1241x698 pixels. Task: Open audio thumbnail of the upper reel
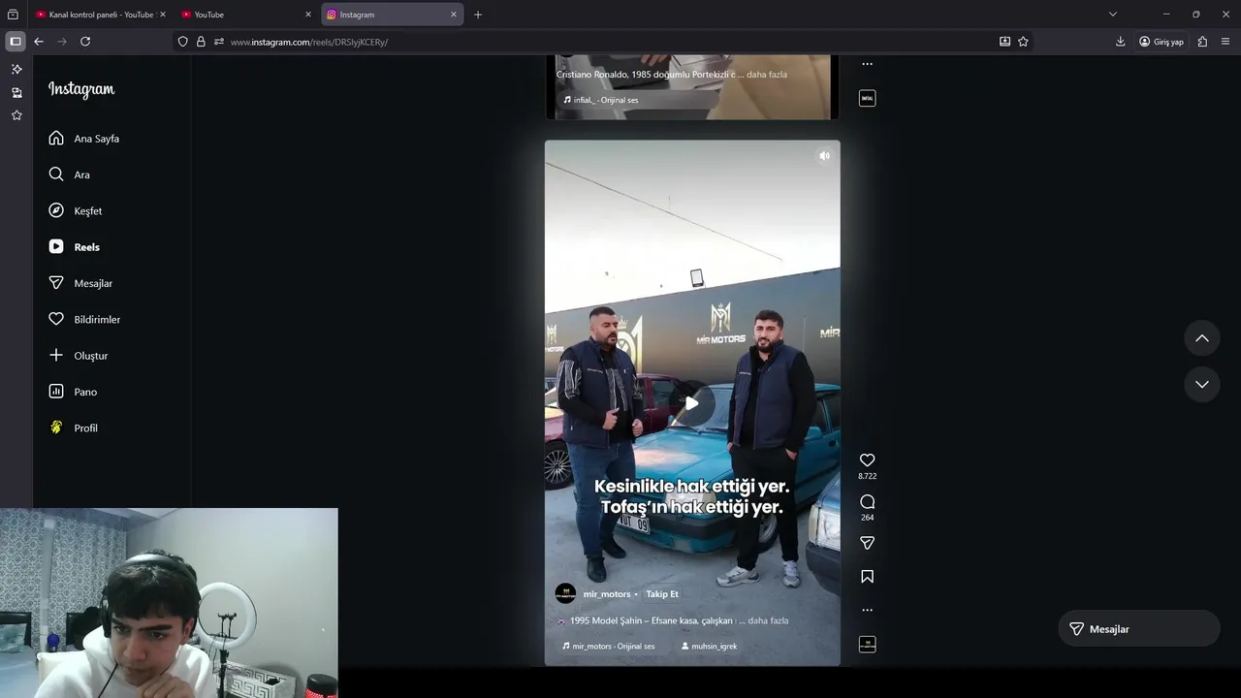coord(867,98)
